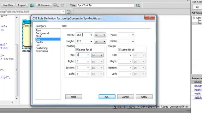
Task: Select the Block category
Action: [39, 36]
